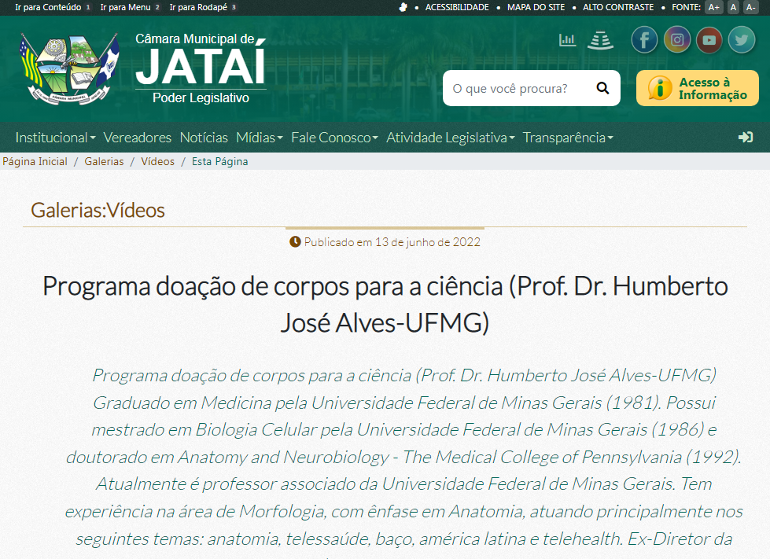The width and height of the screenshot is (770, 559).
Task: Expand the Fale Conosco dropdown
Action: [334, 138]
